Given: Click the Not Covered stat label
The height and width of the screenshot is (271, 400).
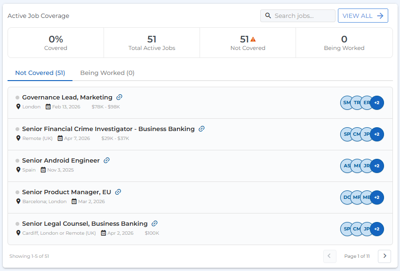Looking at the screenshot, I should pyautogui.click(x=248, y=48).
